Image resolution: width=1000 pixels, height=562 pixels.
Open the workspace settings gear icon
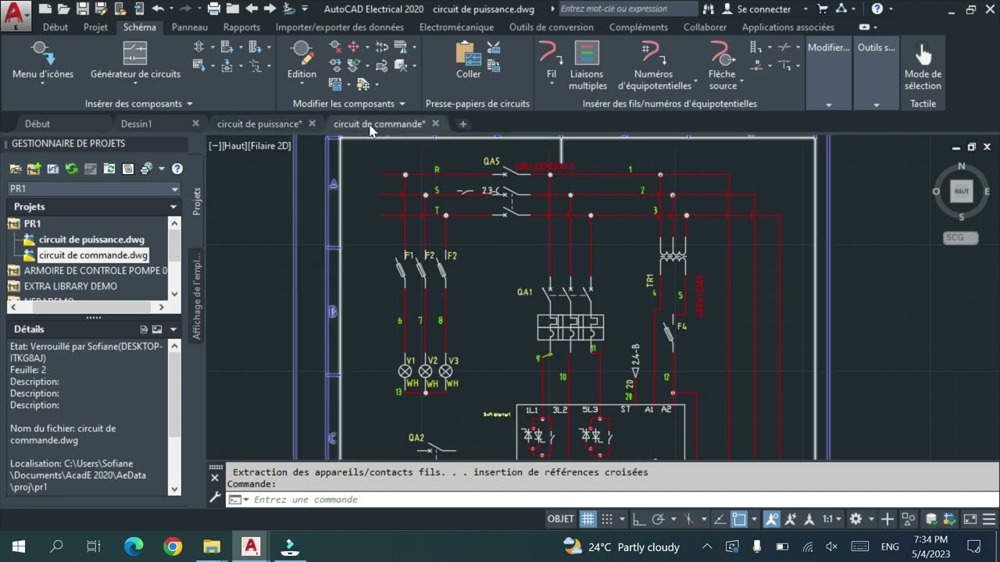[856, 519]
